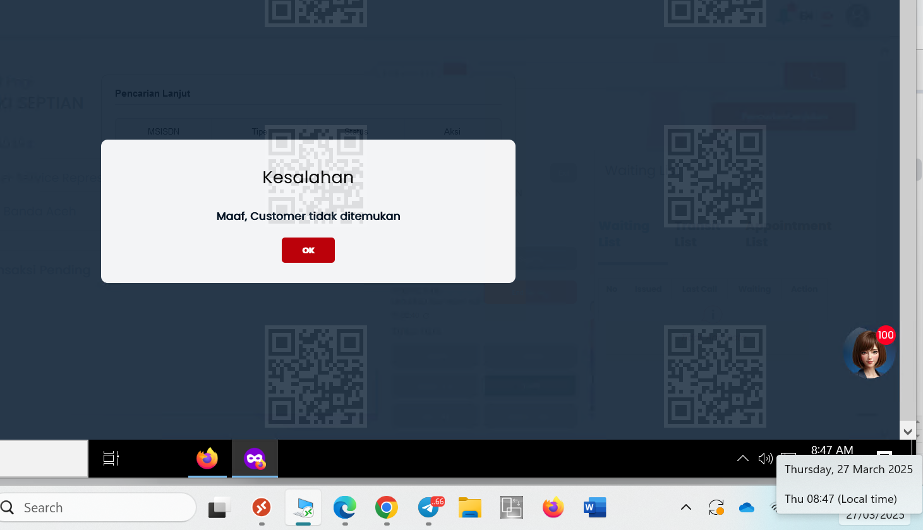Click the dimmed EN language option
Image resolution: width=923 pixels, height=530 pixels.
pyautogui.click(x=806, y=16)
